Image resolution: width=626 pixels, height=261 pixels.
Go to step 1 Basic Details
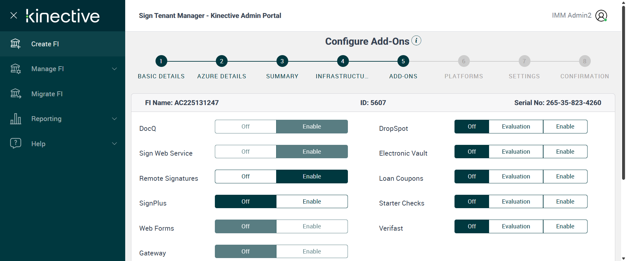pos(161,61)
